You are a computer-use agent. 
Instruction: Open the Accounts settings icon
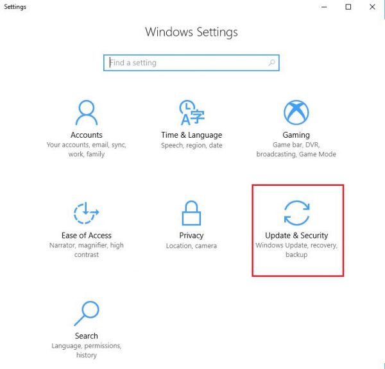[x=87, y=113]
